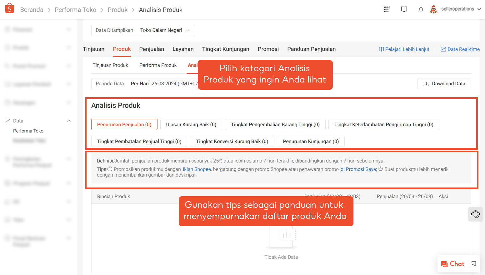This screenshot has width=485, height=275.
Task: Open the Iklan Shopee link in tips
Action: pyautogui.click(x=197, y=169)
